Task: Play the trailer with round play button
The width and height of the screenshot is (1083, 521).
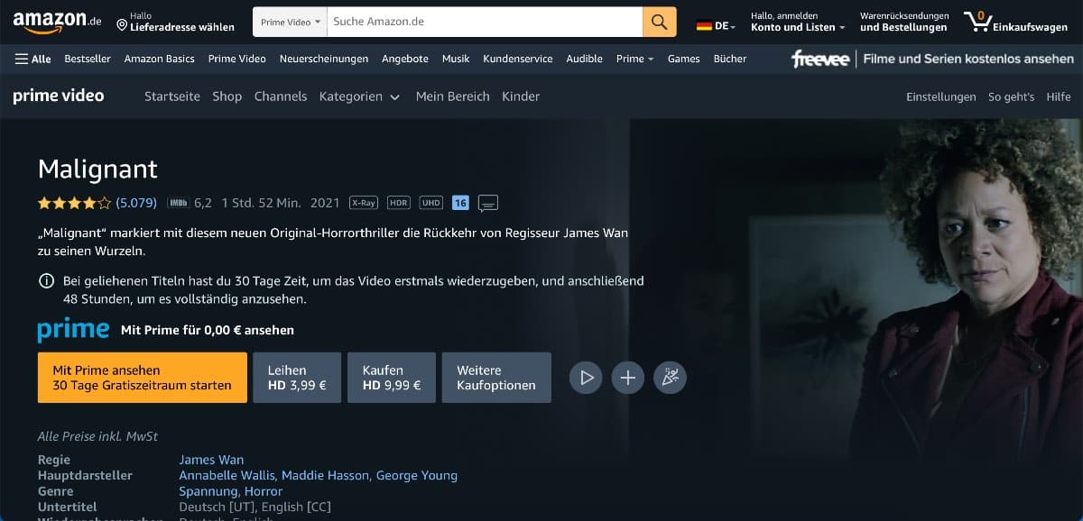Action: [x=586, y=378]
